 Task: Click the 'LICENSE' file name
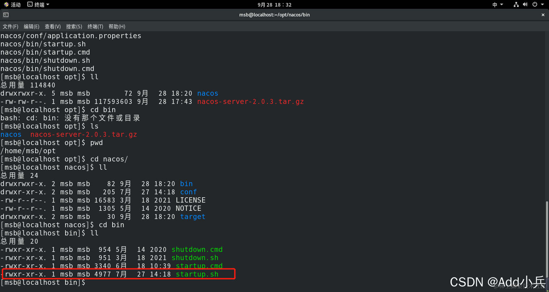click(191, 200)
